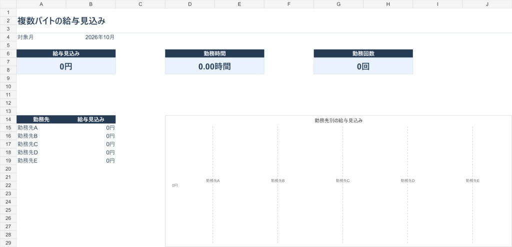The width and height of the screenshot is (512, 247).
Task: Select column D header
Action: [189, 4]
